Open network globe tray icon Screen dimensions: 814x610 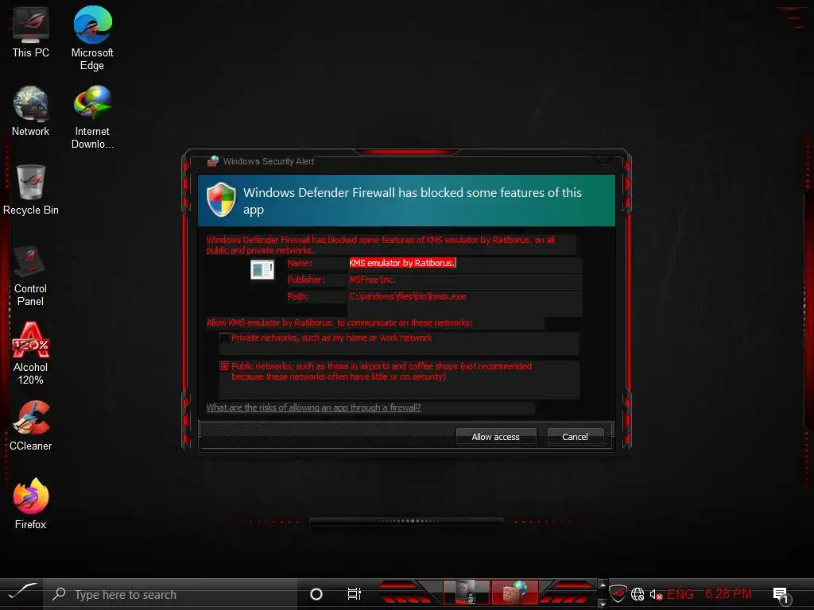638,594
